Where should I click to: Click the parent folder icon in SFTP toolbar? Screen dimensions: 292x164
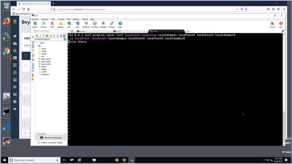36,36
